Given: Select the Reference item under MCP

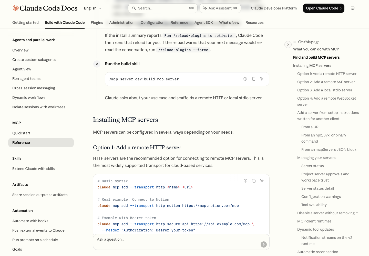Looking at the screenshot, I should pyautogui.click(x=41, y=143).
